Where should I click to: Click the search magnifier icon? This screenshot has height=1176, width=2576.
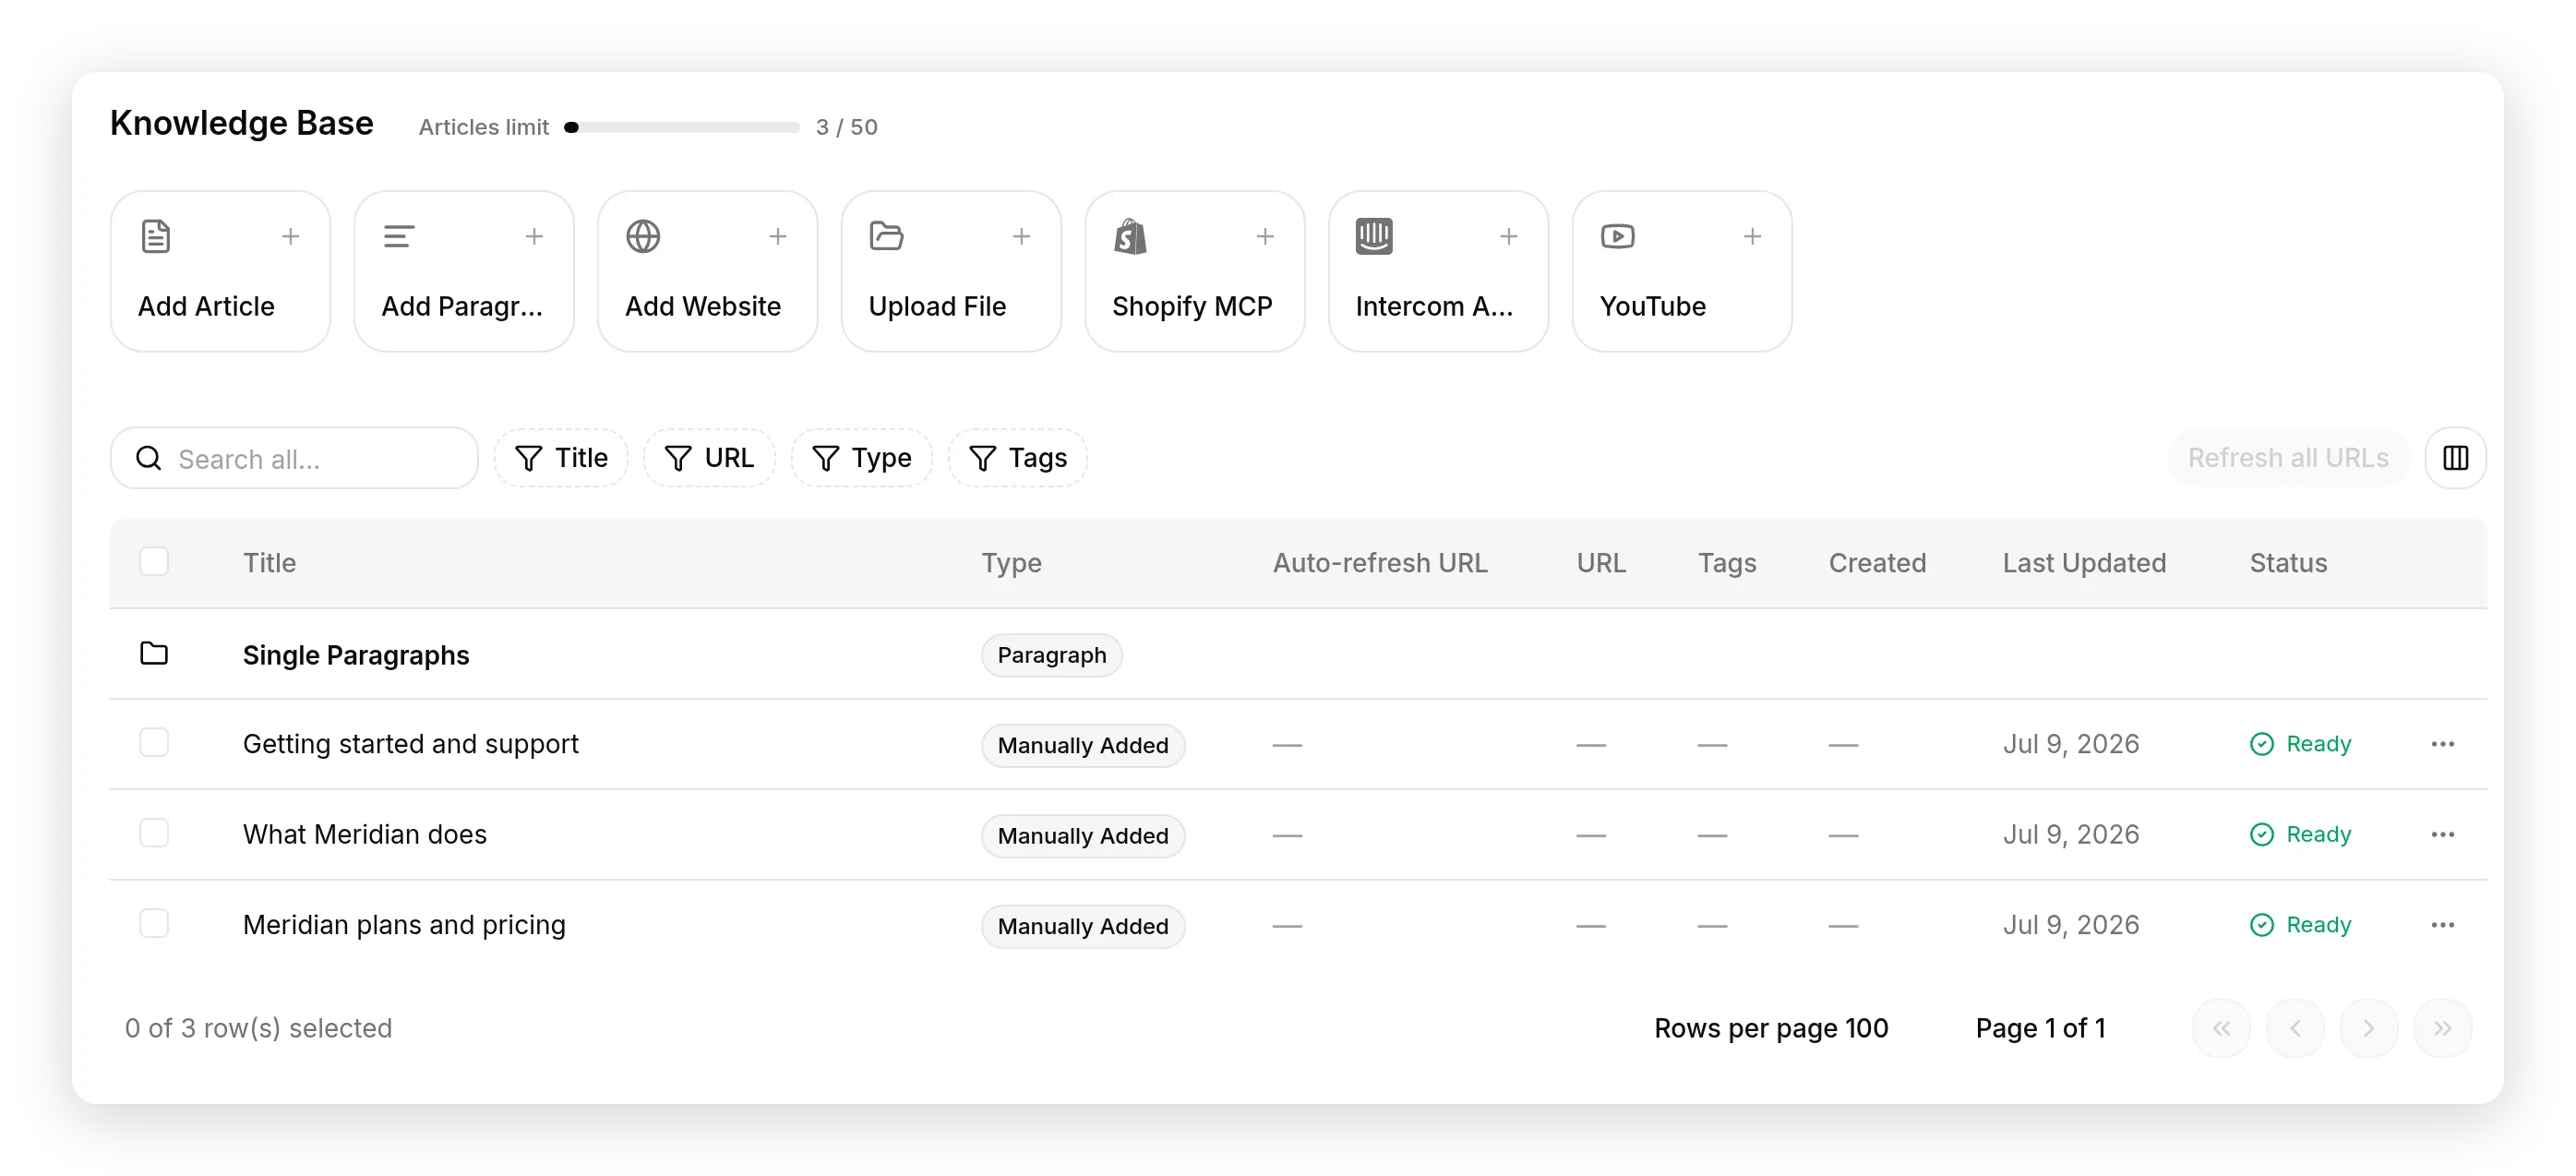[x=149, y=458]
